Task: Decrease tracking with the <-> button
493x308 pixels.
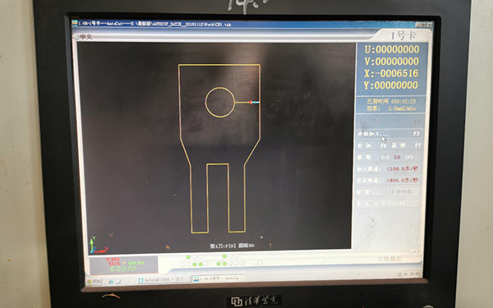Action: coord(385,157)
